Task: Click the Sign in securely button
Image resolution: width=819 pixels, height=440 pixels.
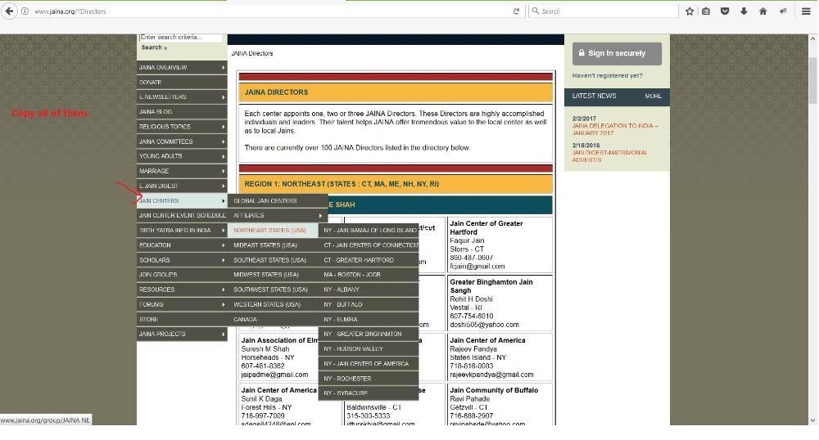Action: click(617, 53)
